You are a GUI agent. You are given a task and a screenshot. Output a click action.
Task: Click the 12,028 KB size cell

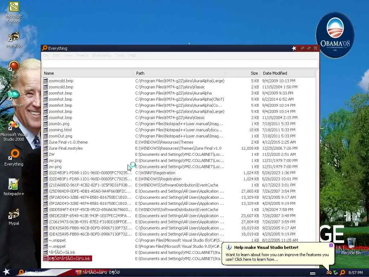[x=250, y=148]
